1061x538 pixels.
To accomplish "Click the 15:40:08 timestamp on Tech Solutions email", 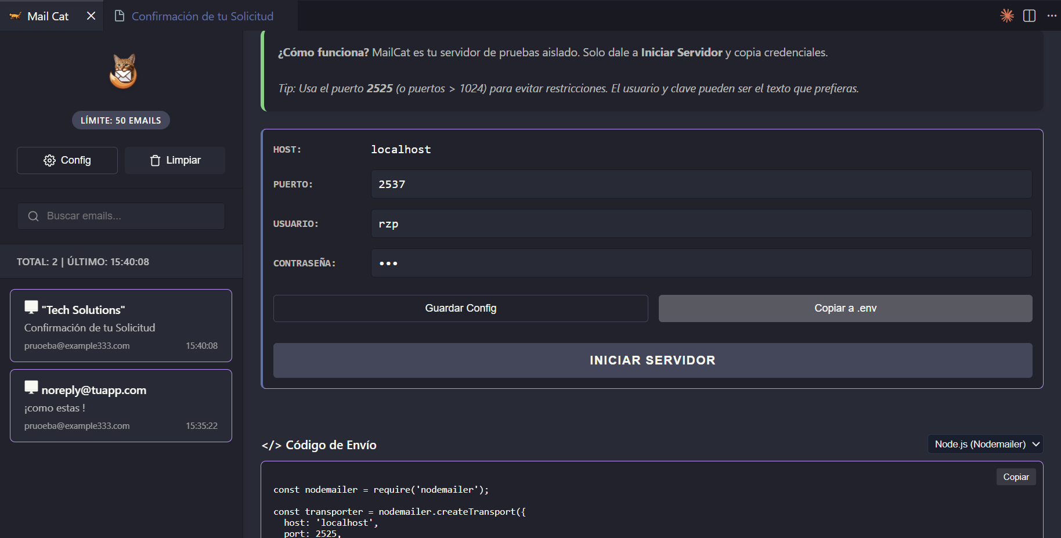I will tap(201, 346).
